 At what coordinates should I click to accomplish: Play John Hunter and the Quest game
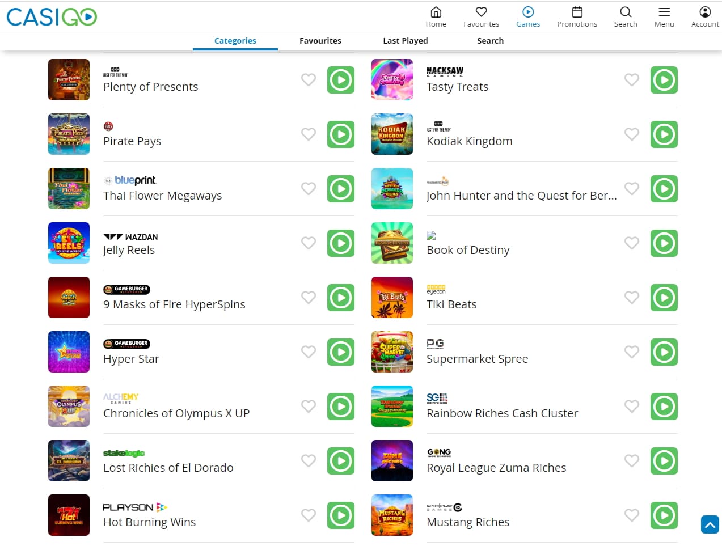(x=664, y=189)
